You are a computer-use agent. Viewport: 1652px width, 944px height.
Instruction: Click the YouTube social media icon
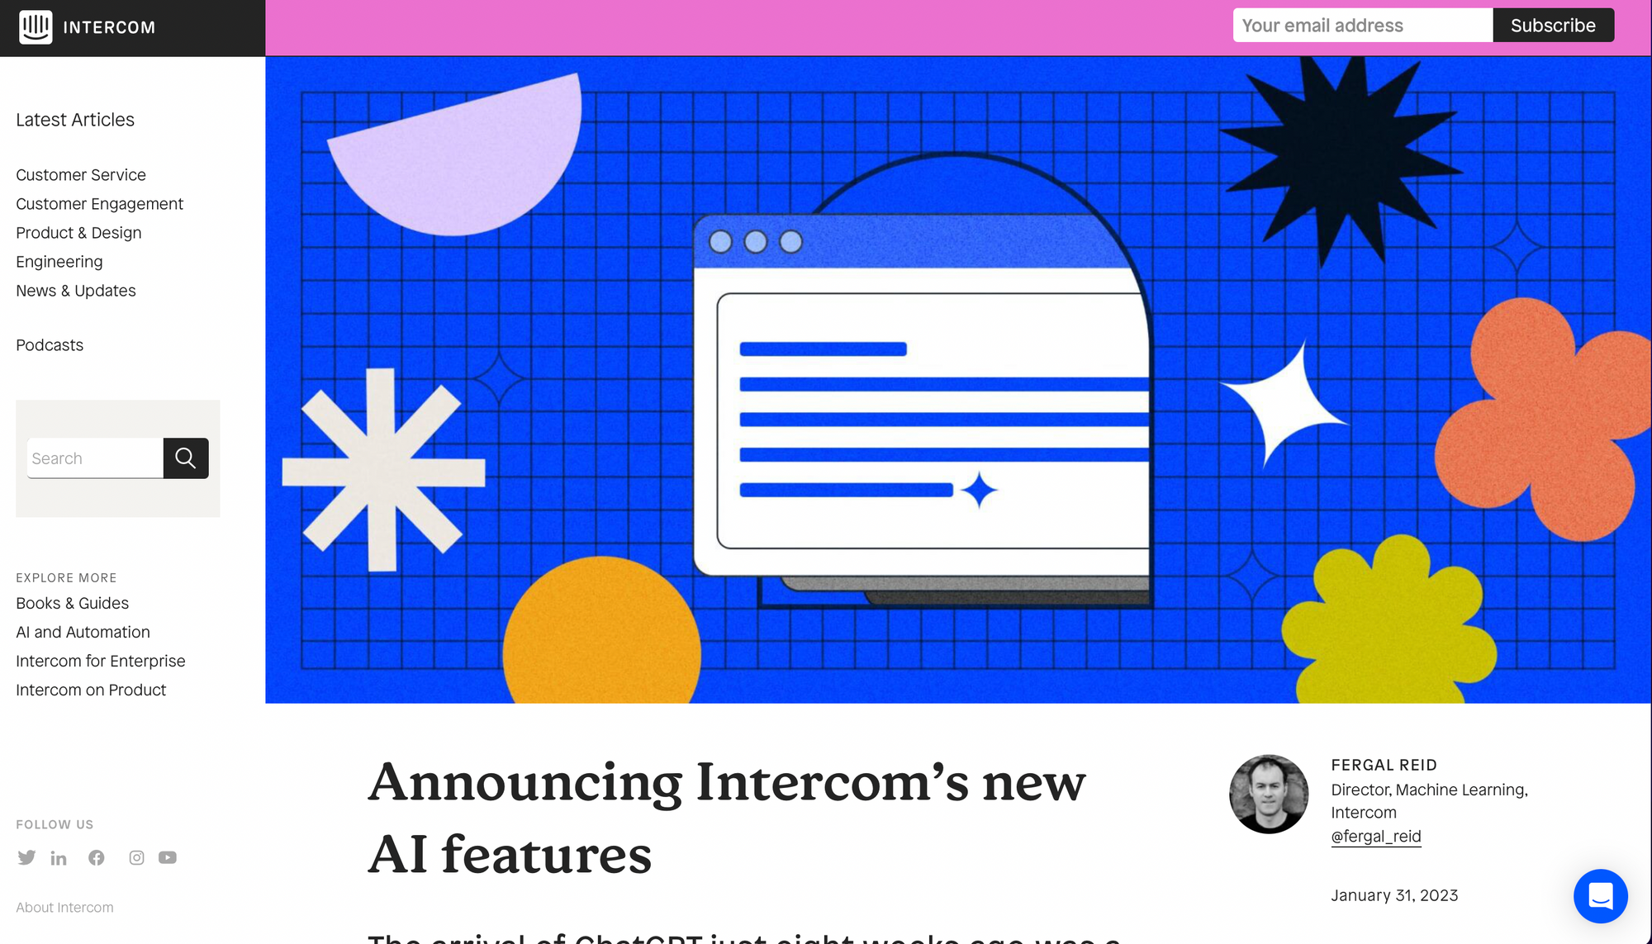167,856
